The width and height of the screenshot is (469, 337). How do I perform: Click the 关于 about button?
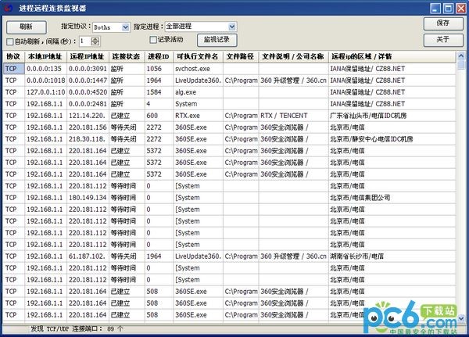tap(443, 40)
